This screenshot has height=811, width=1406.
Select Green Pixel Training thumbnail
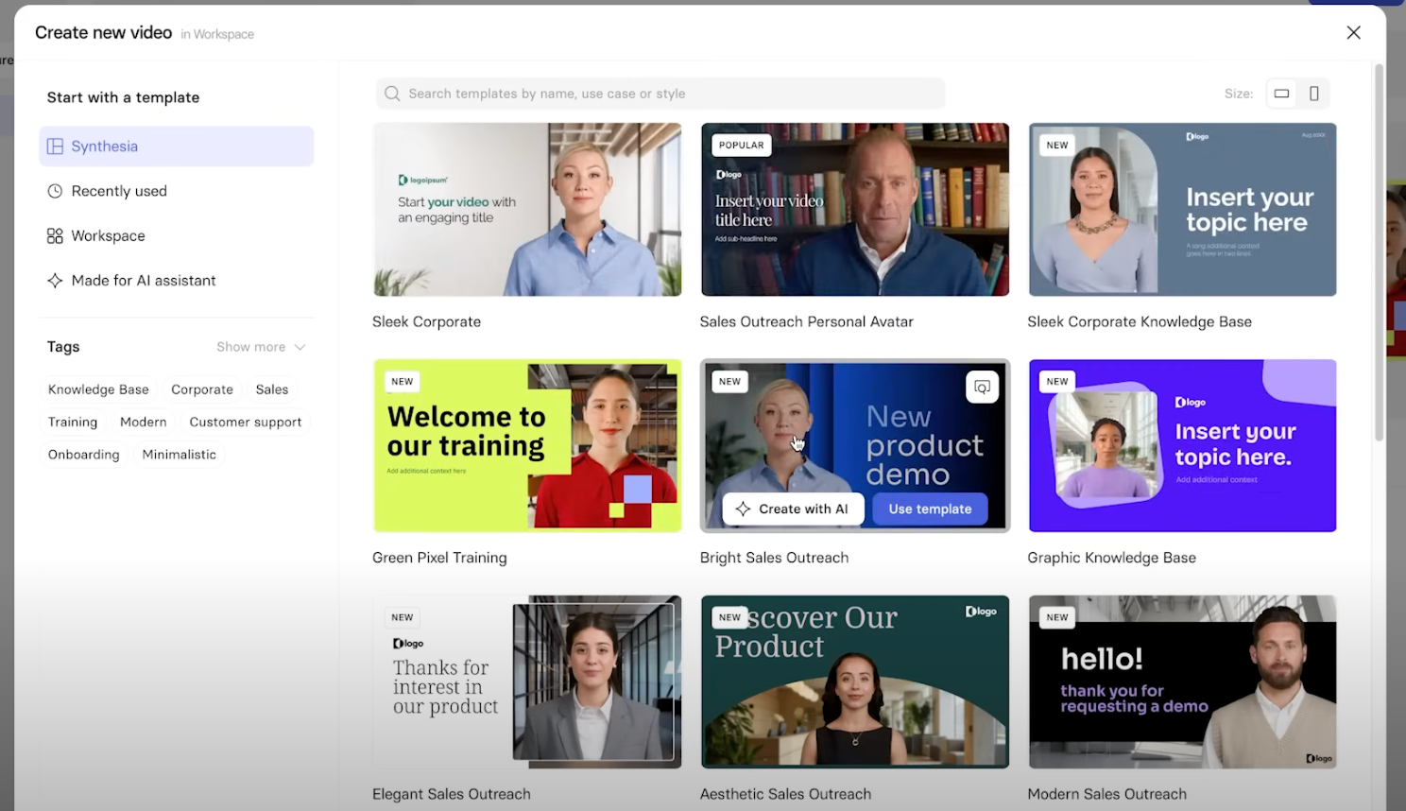[x=527, y=445]
